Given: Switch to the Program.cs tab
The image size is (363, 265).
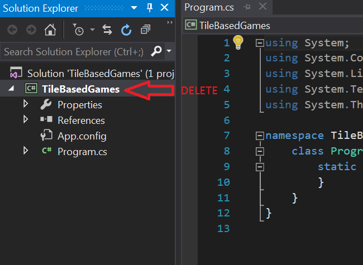Looking at the screenshot, I should (208, 7).
